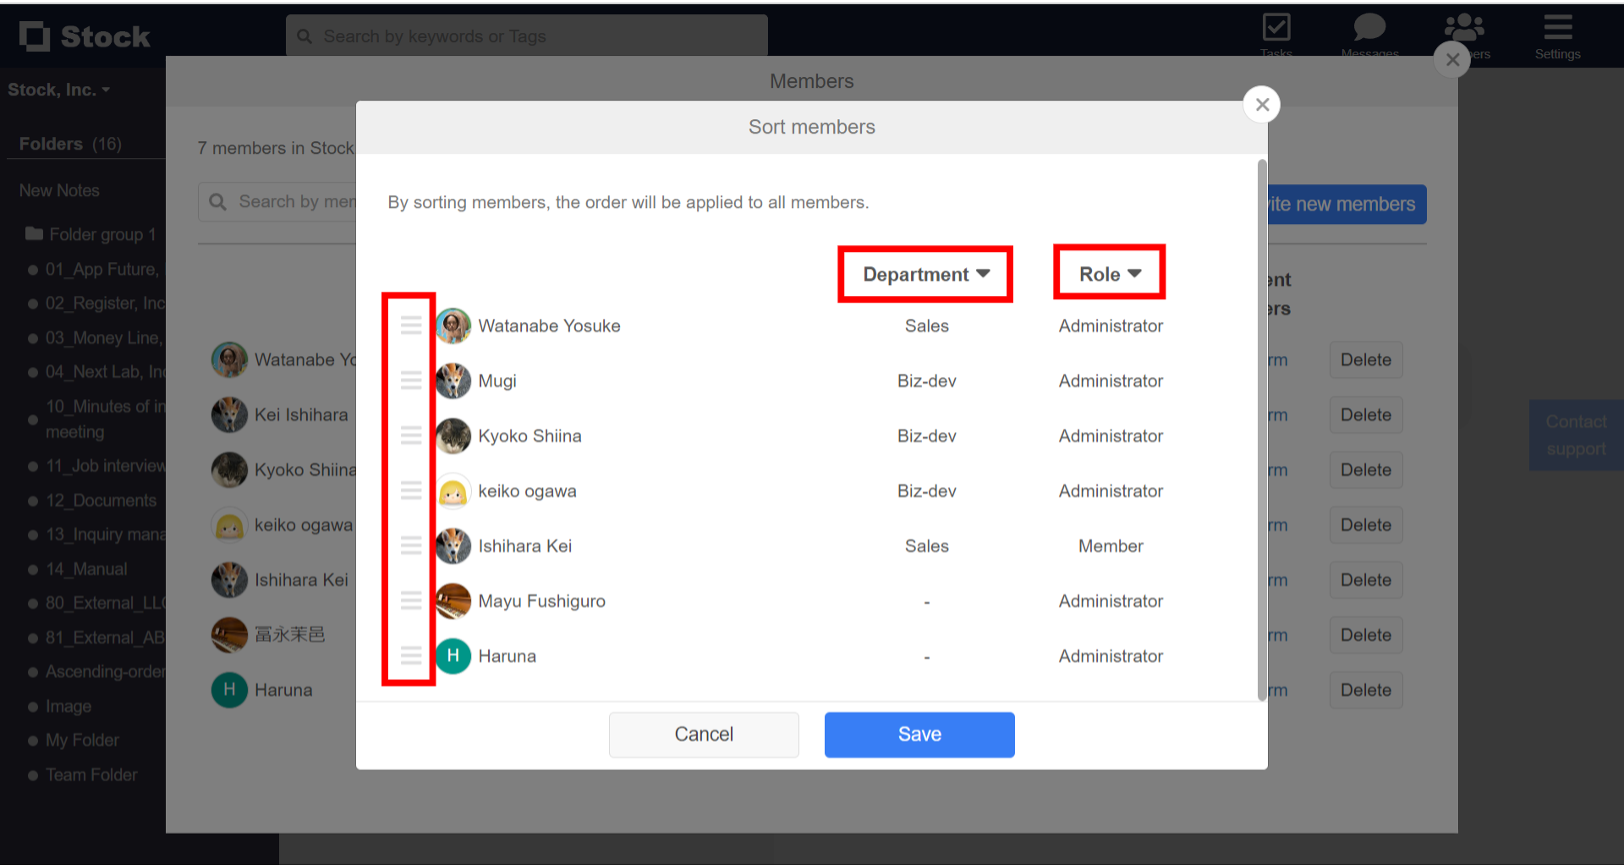Open the Messages panel

pyautogui.click(x=1369, y=34)
